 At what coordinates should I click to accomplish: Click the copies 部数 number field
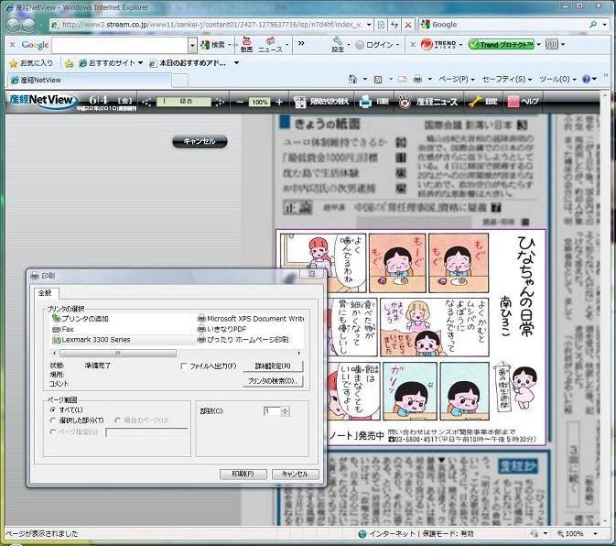tap(272, 411)
